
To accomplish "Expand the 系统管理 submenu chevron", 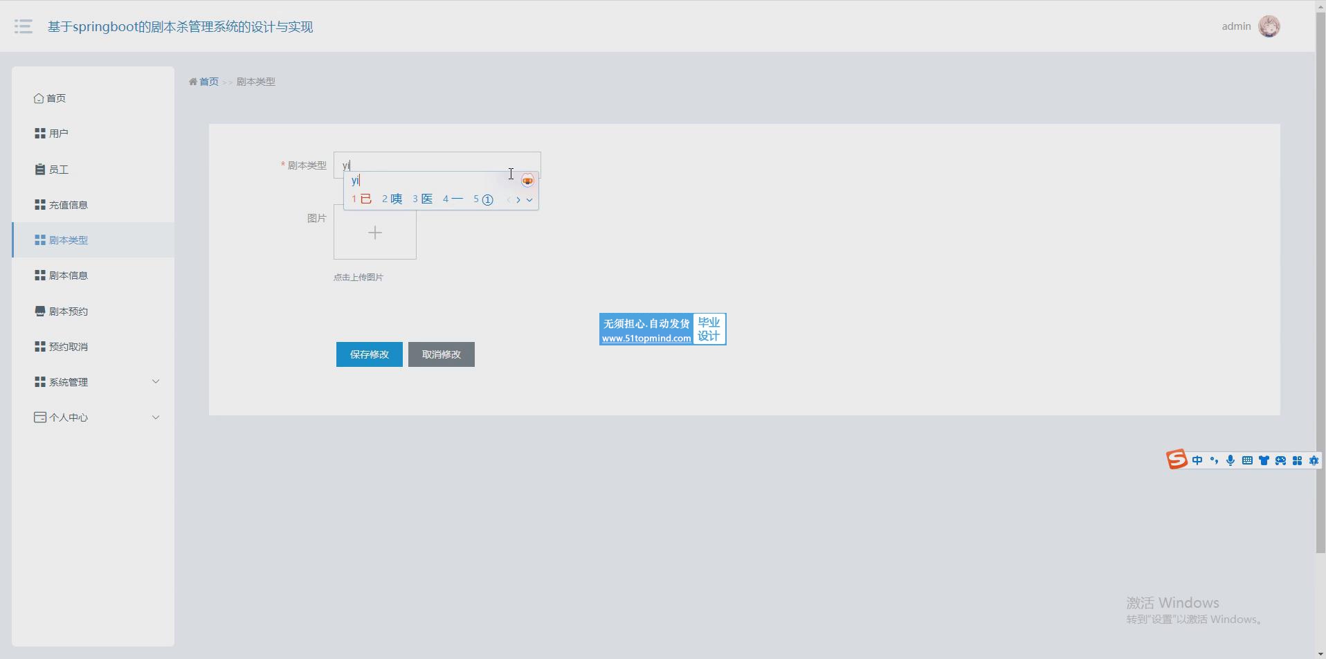I will [156, 381].
